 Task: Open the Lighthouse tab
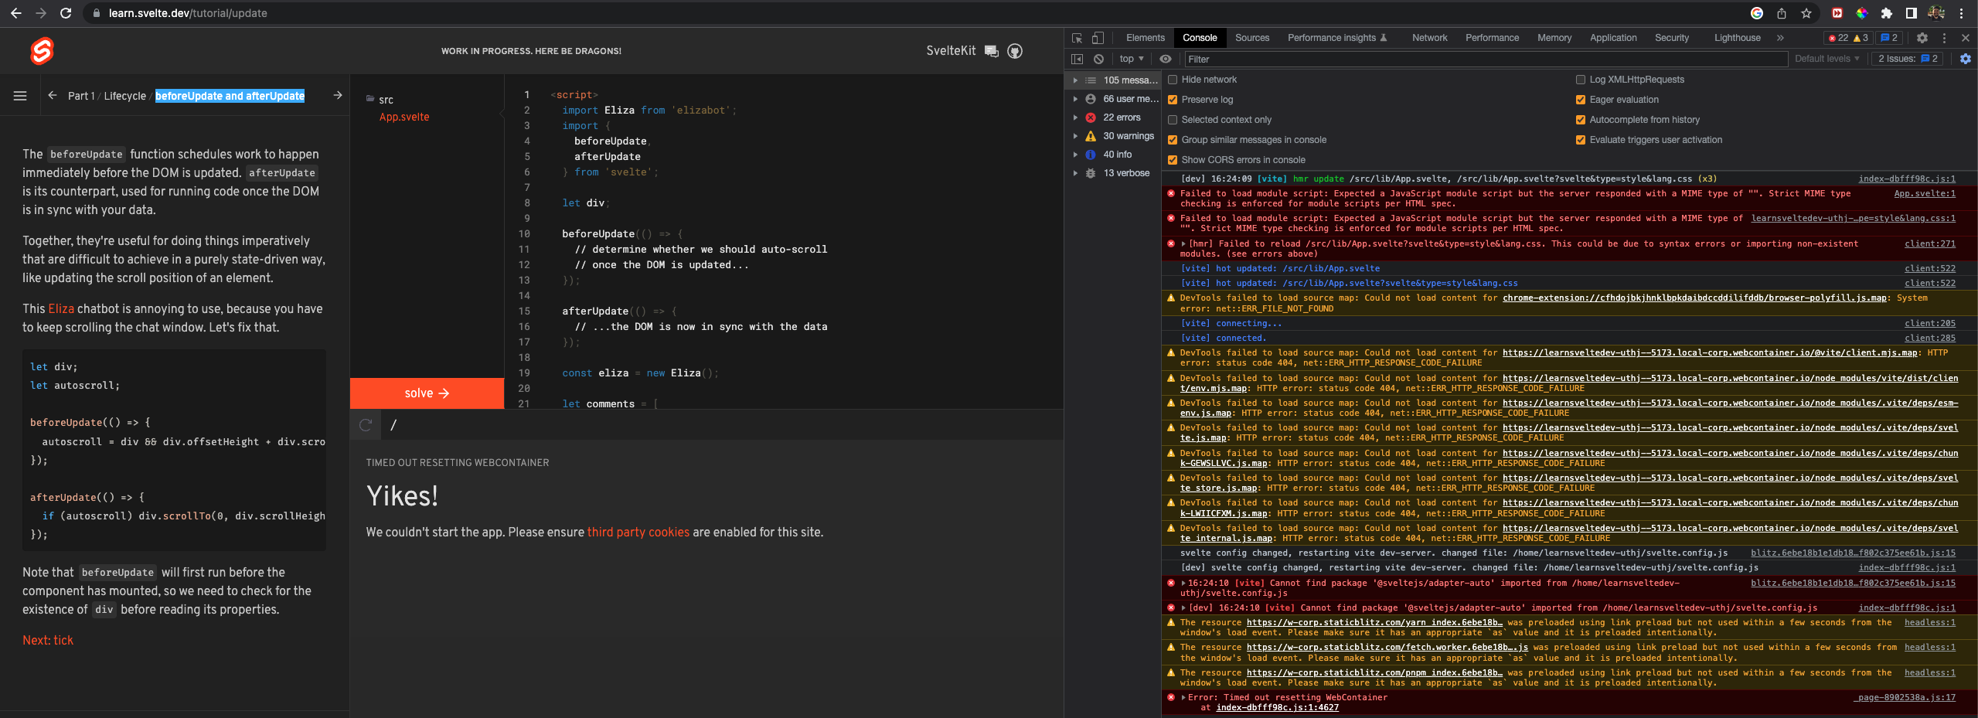pyautogui.click(x=1737, y=38)
